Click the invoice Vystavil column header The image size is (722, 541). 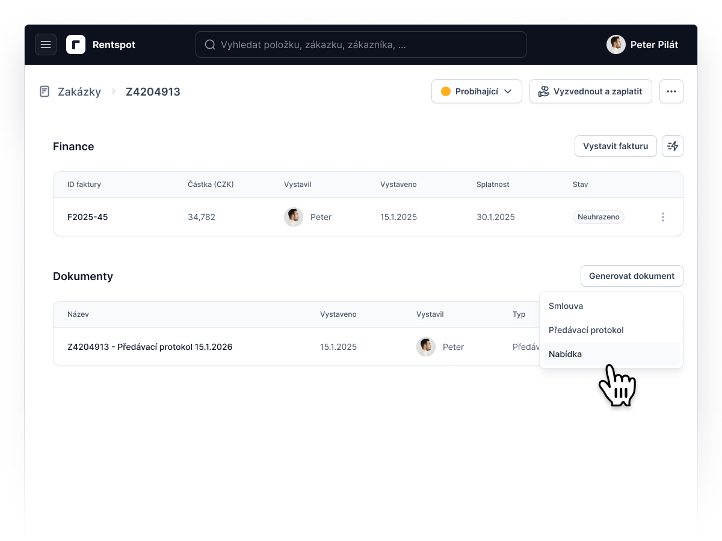coord(298,185)
